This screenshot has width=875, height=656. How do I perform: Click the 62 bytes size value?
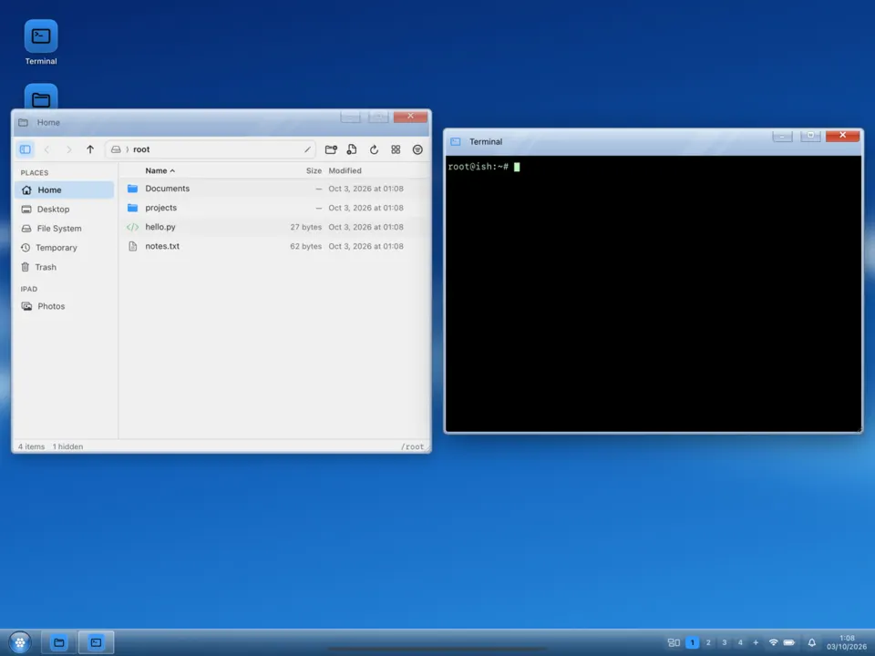pyautogui.click(x=306, y=246)
